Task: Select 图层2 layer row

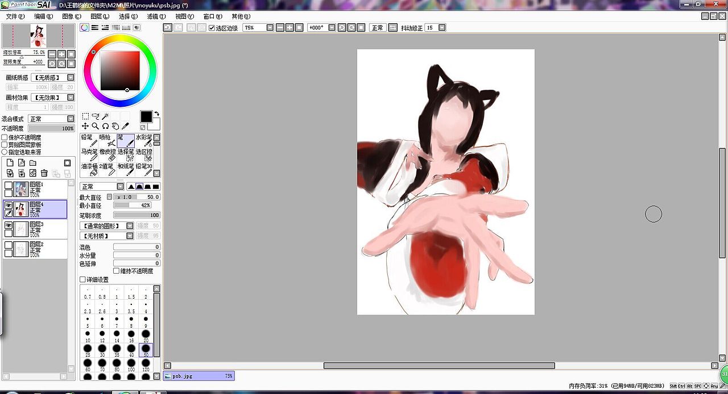Action: pyautogui.click(x=35, y=249)
